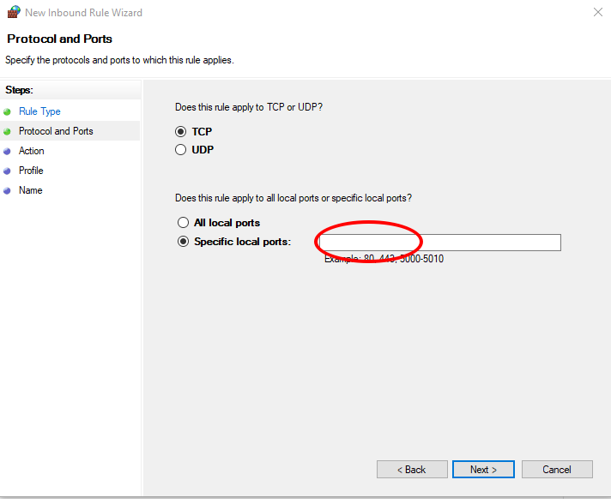The height and width of the screenshot is (504, 611).
Task: Go to the Rule Type step
Action: 39,111
